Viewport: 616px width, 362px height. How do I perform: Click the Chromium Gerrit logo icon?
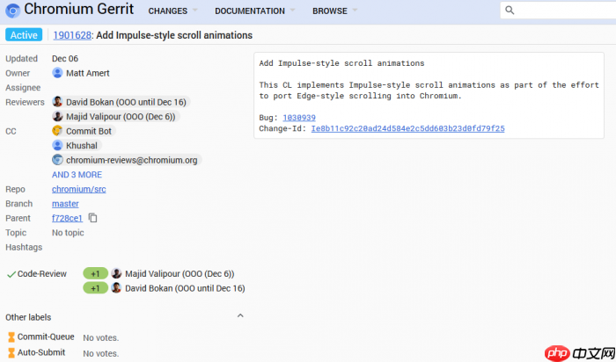12,11
